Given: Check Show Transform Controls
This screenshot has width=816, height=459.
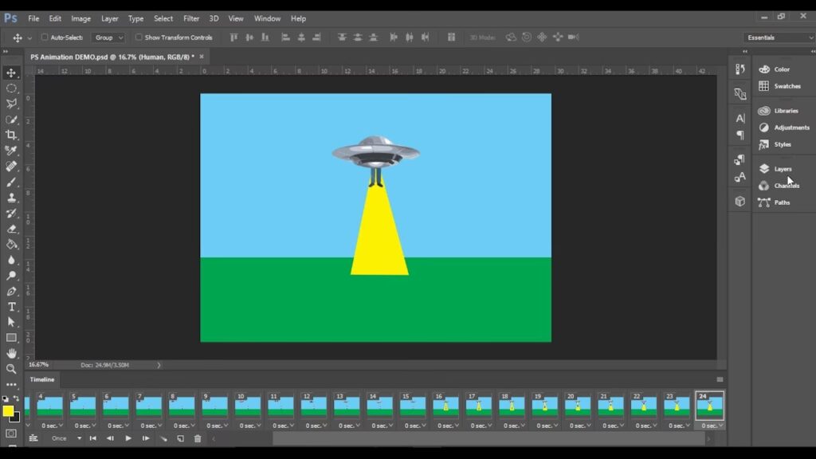Looking at the screenshot, I should click(139, 37).
